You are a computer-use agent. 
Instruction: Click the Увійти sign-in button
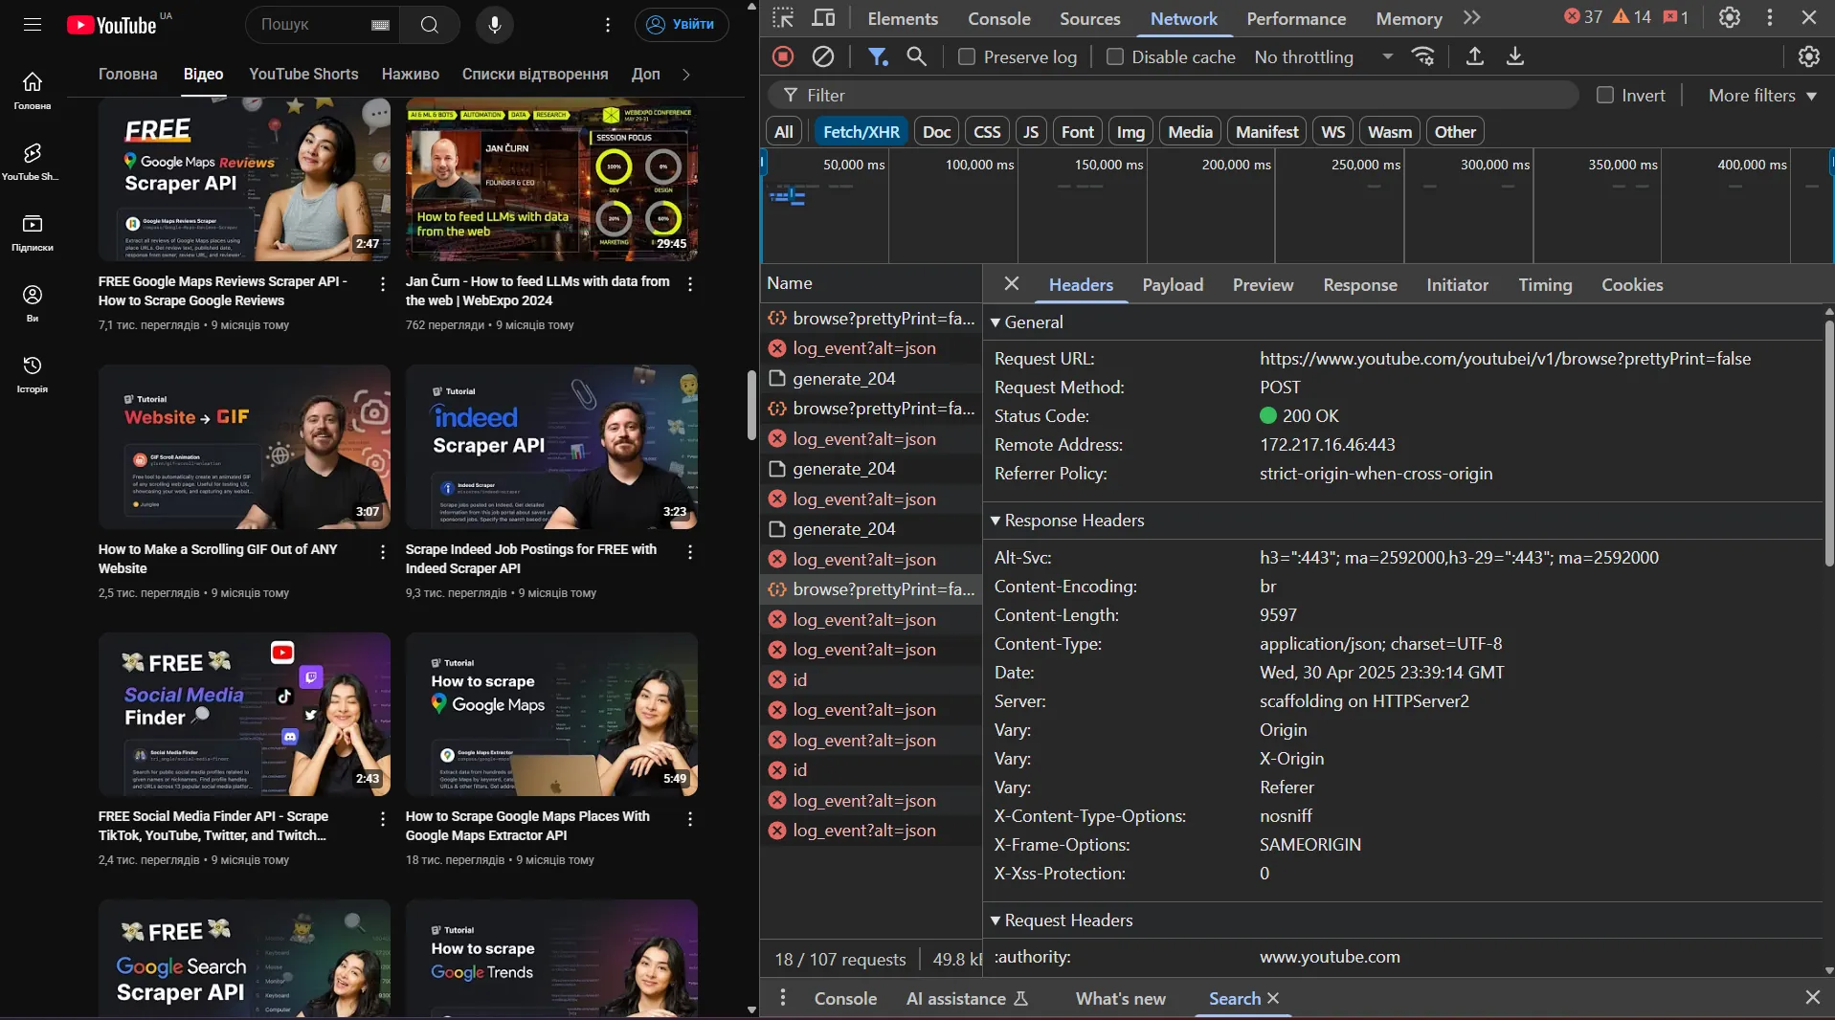click(x=682, y=25)
